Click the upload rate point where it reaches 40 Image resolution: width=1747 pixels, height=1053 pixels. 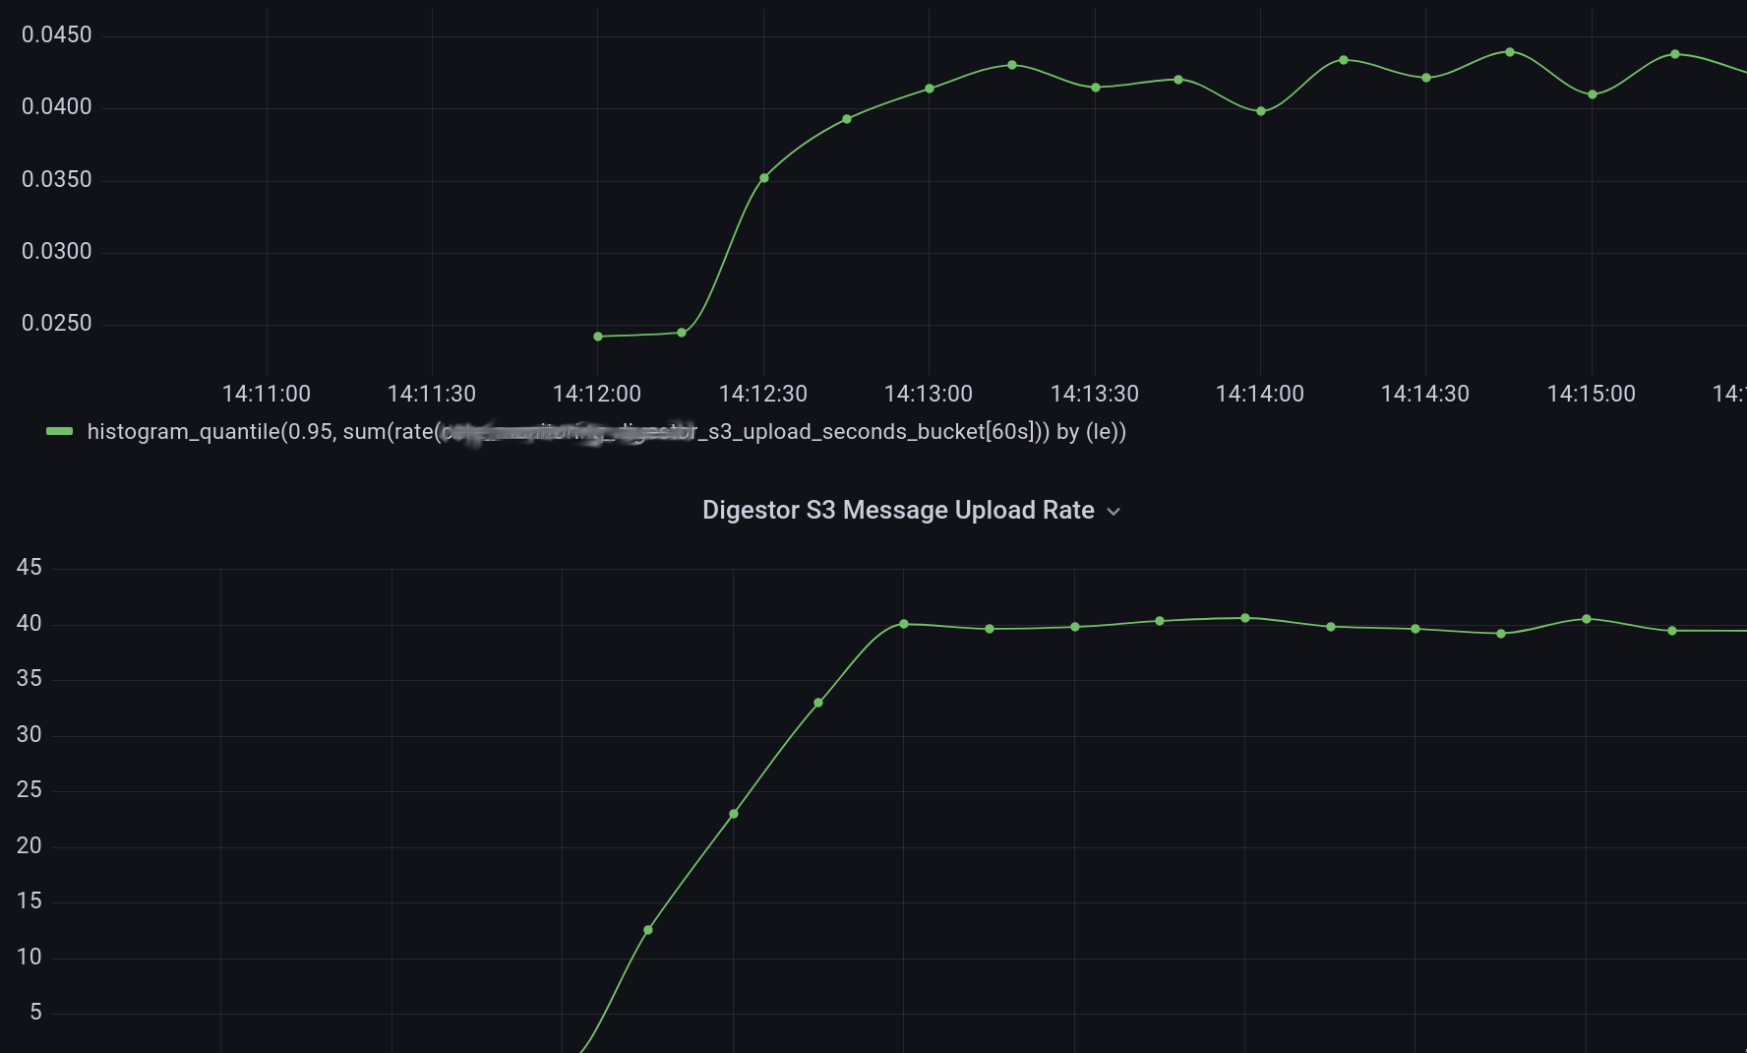tap(904, 624)
